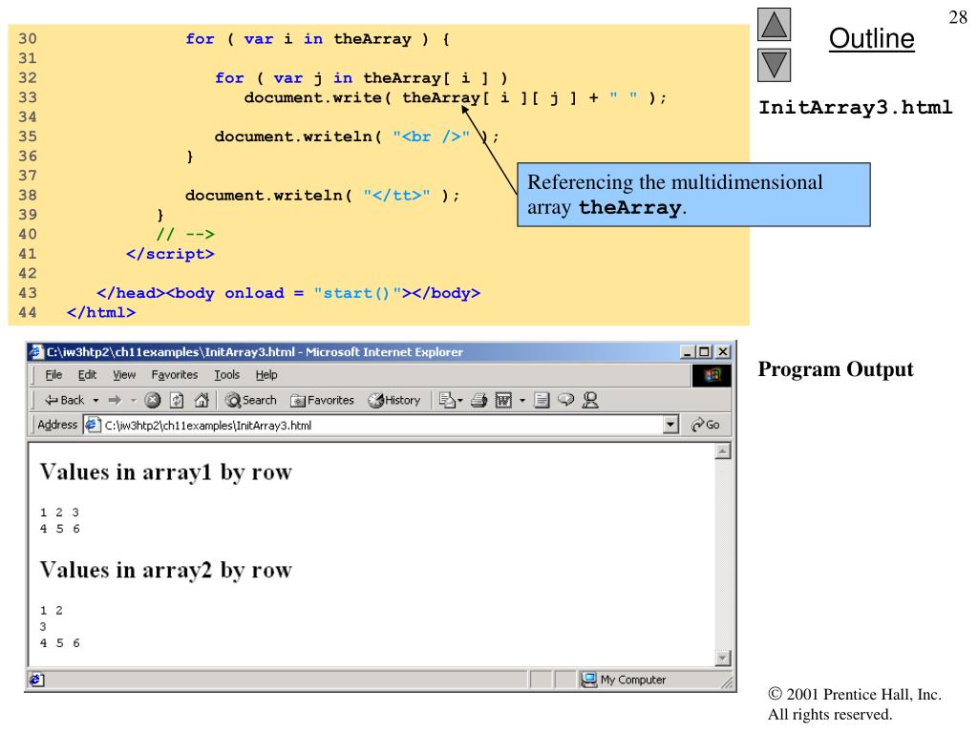This screenshot has height=733, width=978.
Task: Click the '1 2 3' output row
Action: click(59, 513)
